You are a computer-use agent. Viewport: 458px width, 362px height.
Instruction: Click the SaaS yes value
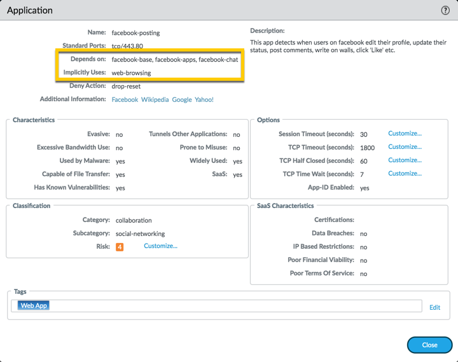click(x=237, y=175)
